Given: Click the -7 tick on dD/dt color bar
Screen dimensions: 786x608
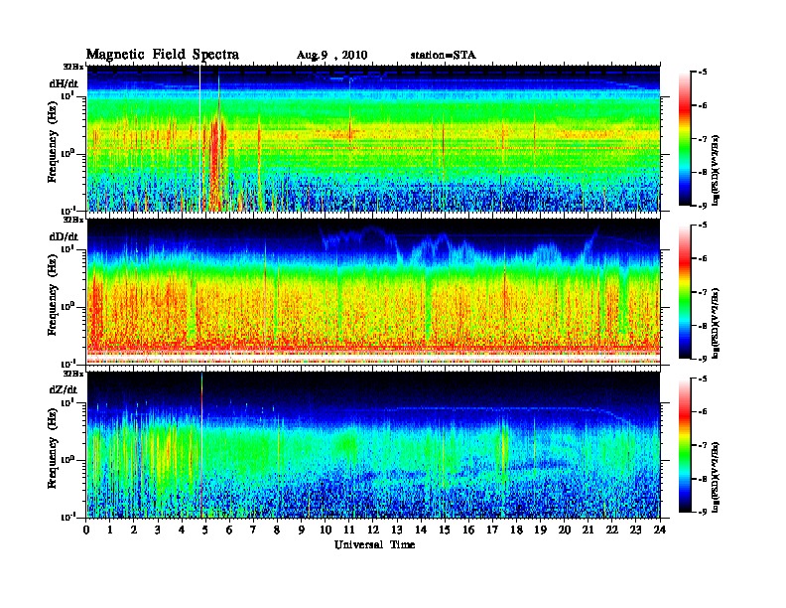Looking at the screenshot, I should point(703,292).
